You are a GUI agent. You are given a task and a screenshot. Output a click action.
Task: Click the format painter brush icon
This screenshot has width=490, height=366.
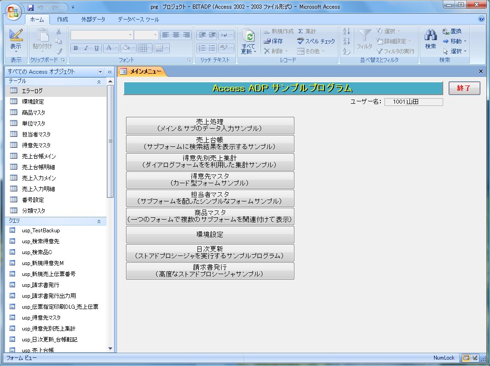click(59, 51)
